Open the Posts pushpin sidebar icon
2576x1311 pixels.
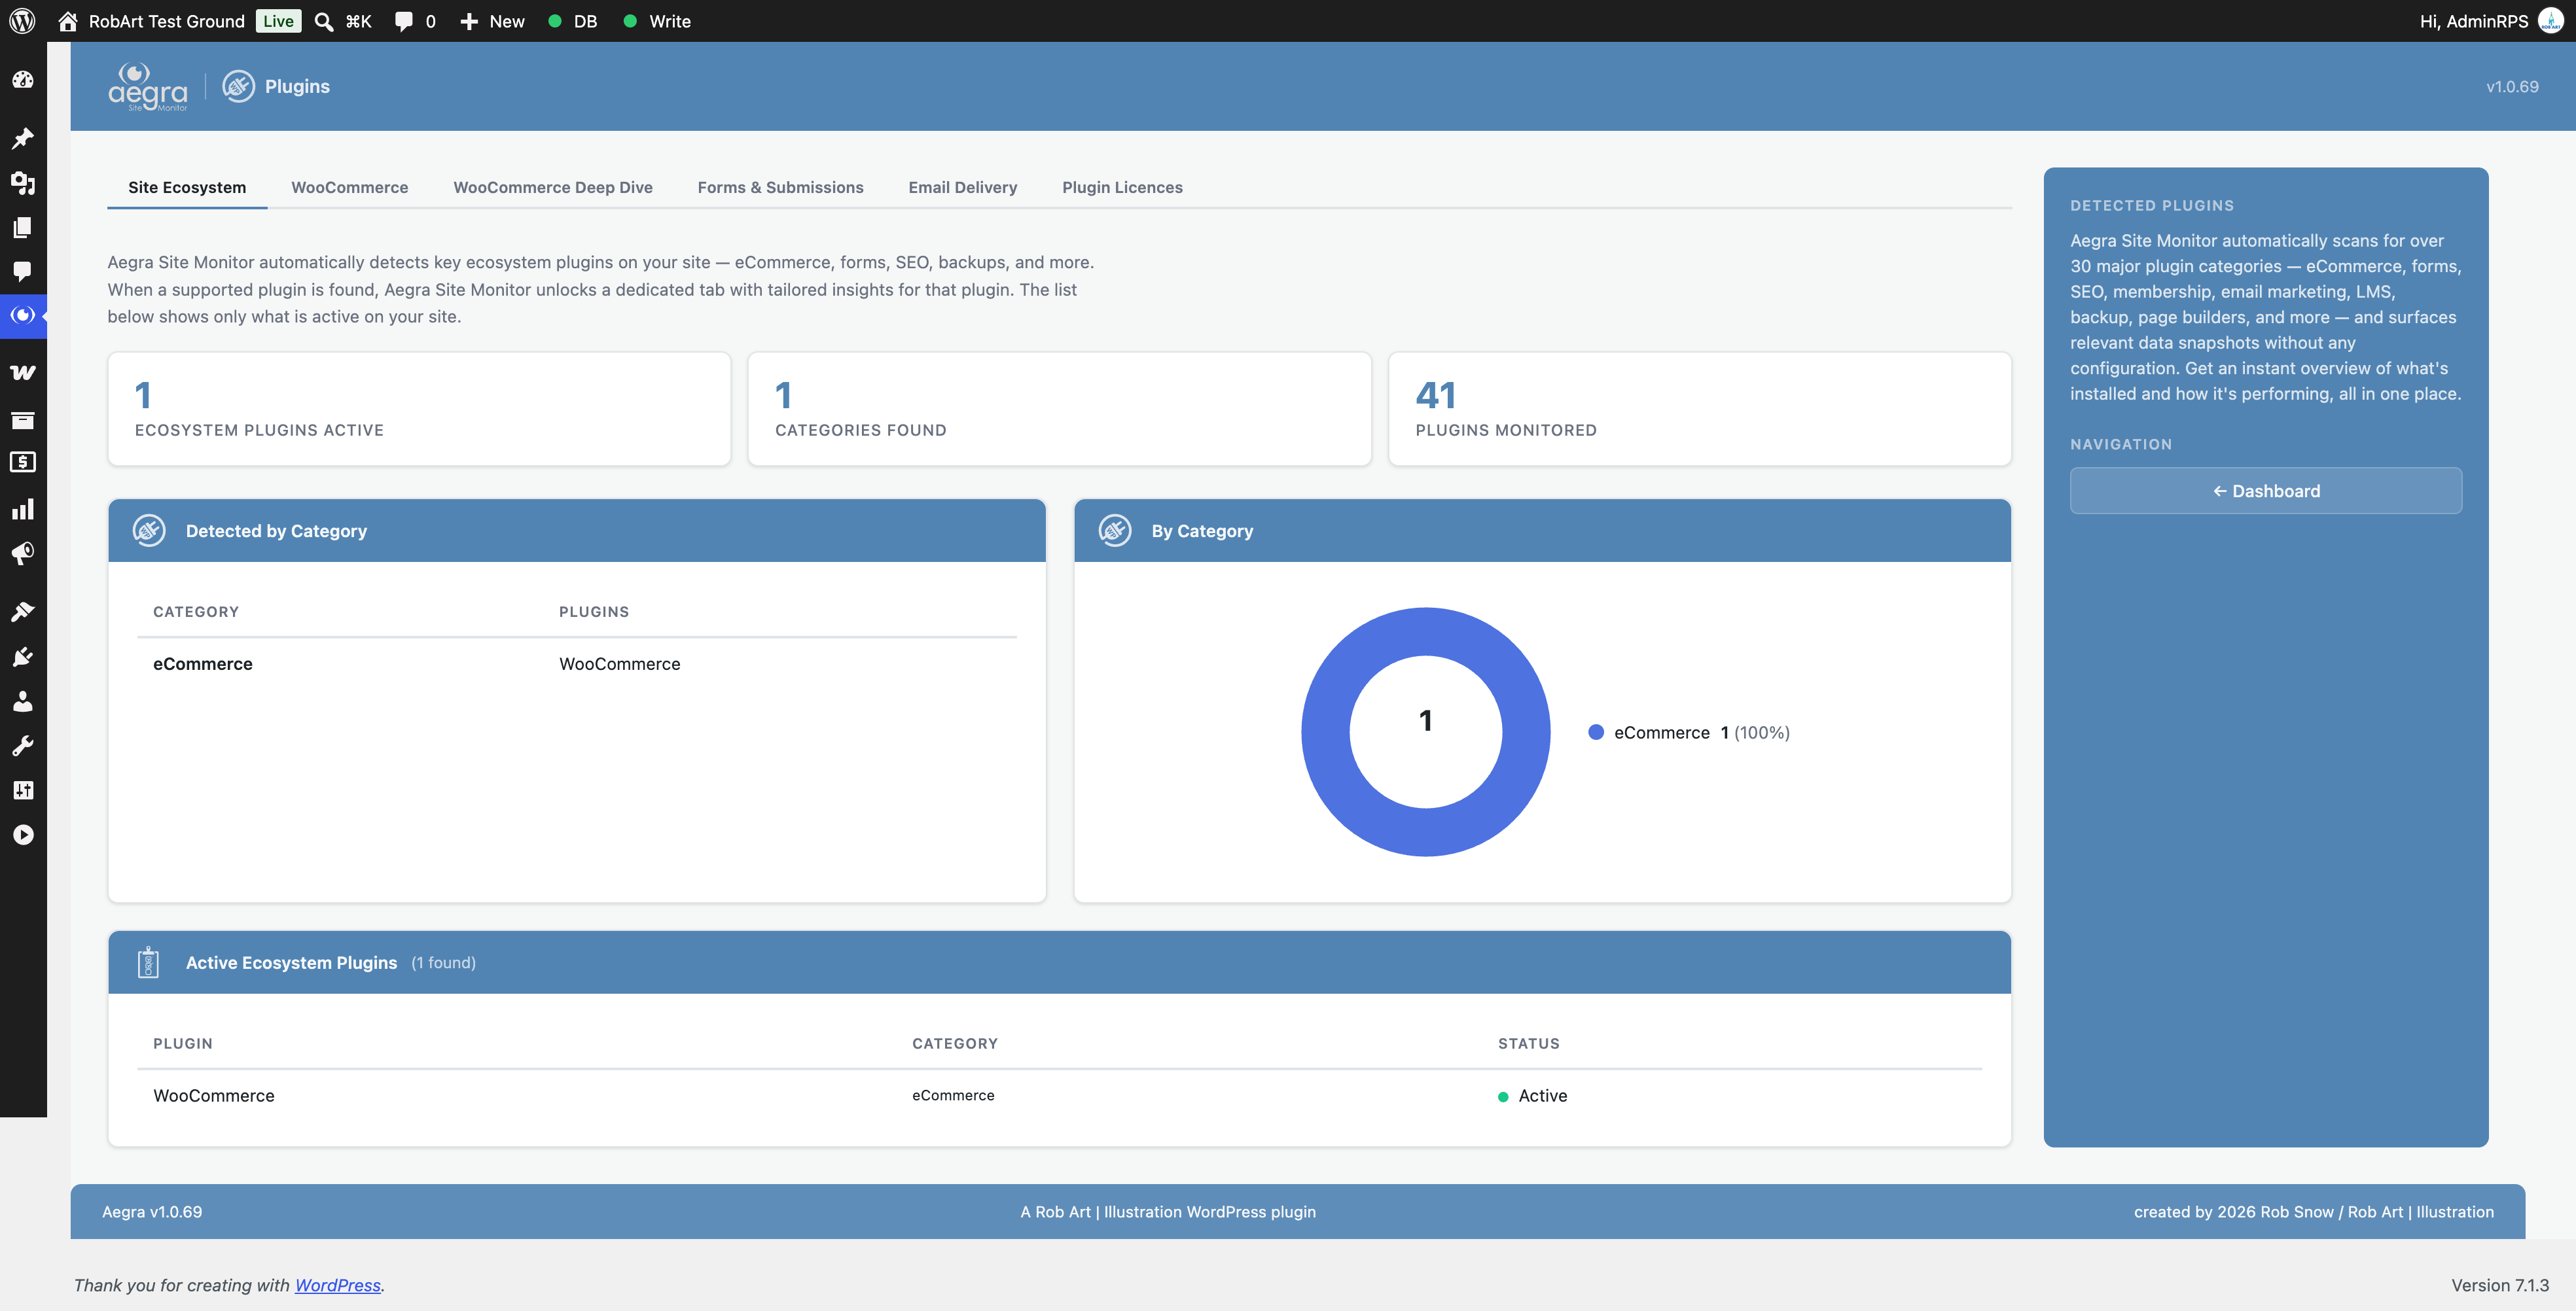(23, 138)
